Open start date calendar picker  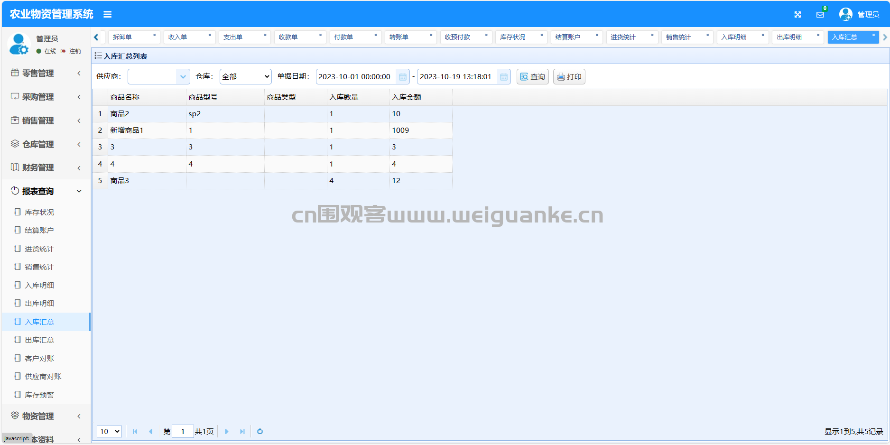point(403,77)
